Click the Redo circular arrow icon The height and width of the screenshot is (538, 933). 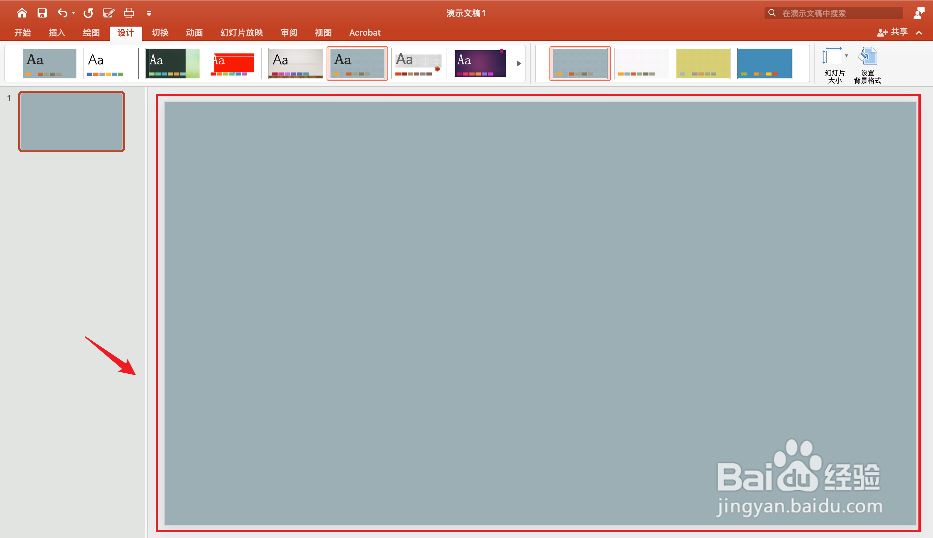pos(88,13)
